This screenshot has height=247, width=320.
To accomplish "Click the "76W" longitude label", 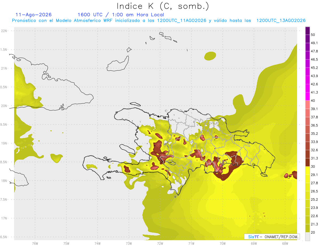I will tap(35, 244).
